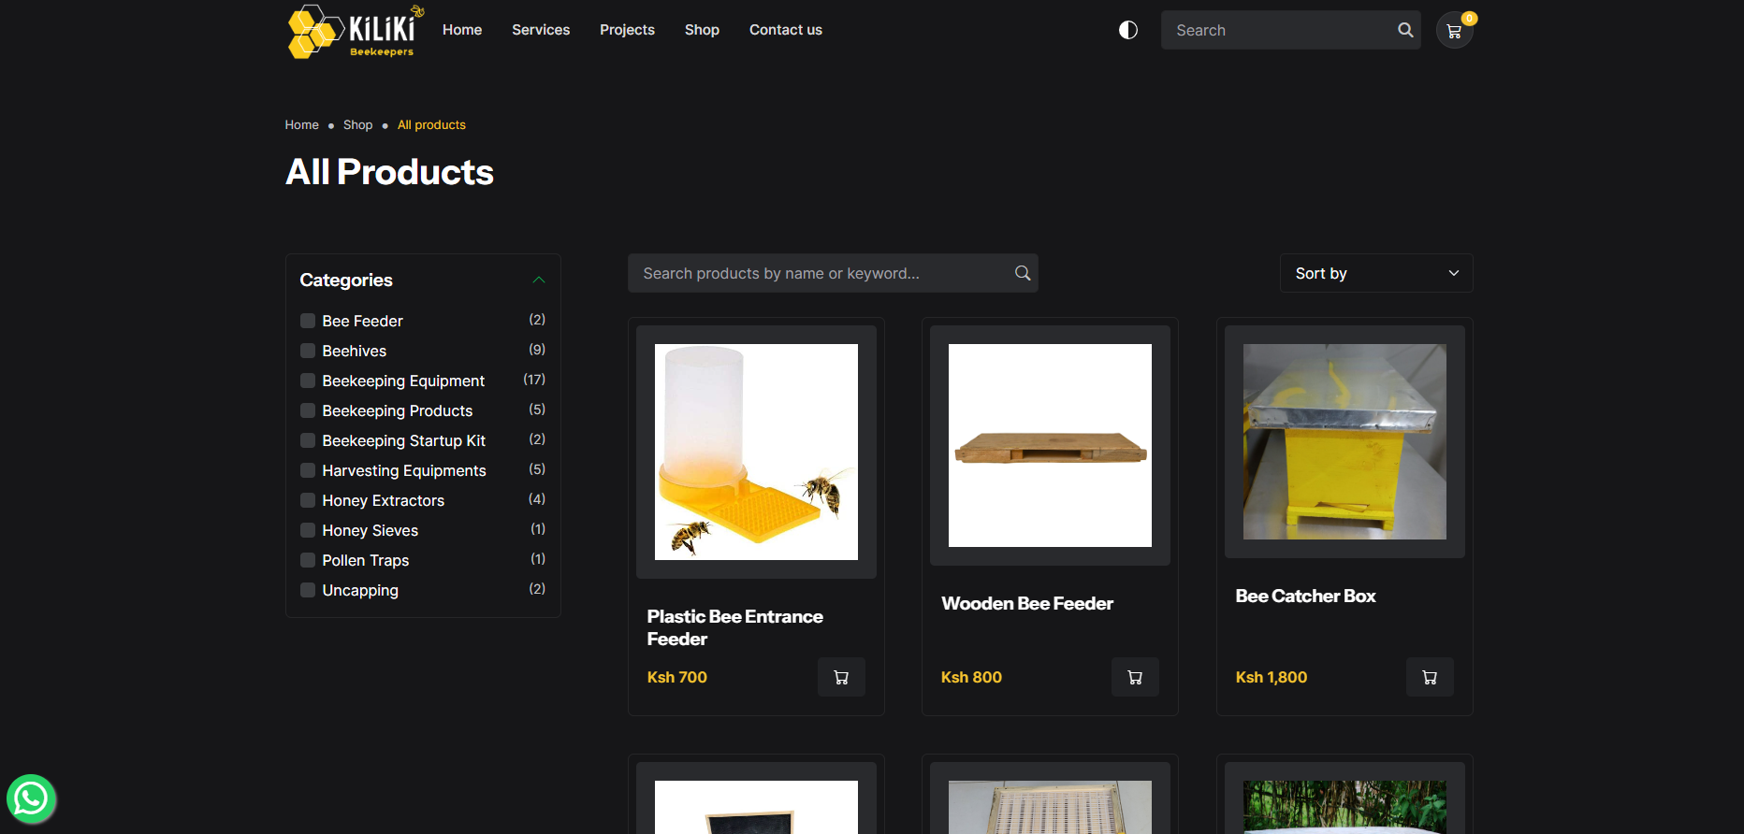The height and width of the screenshot is (834, 1744).
Task: Check the Pollen Traps category
Action: 308,560
